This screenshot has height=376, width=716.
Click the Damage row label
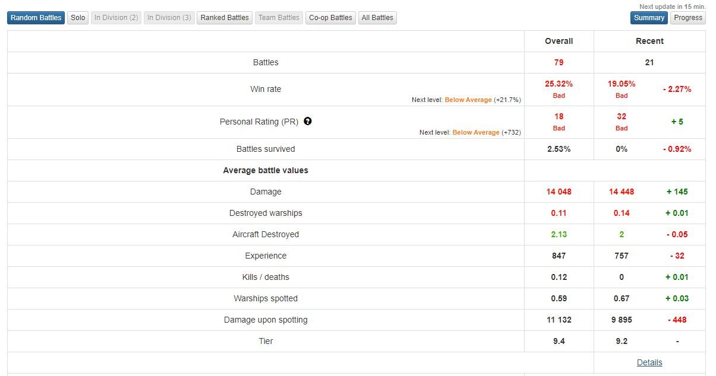tap(266, 192)
